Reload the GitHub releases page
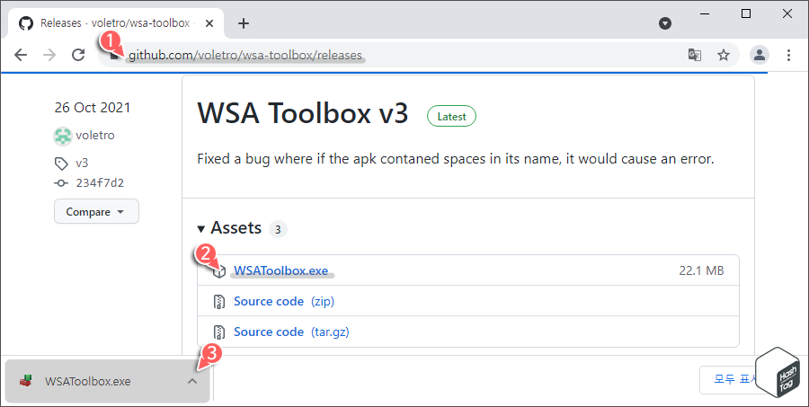Image resolution: width=809 pixels, height=407 pixels. [78, 55]
